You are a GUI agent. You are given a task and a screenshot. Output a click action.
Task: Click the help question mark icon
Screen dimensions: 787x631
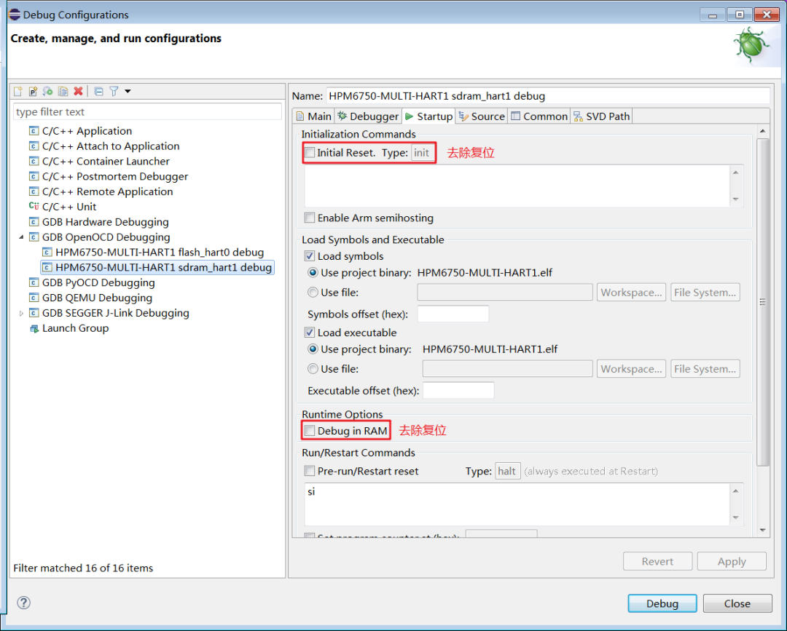[23, 603]
